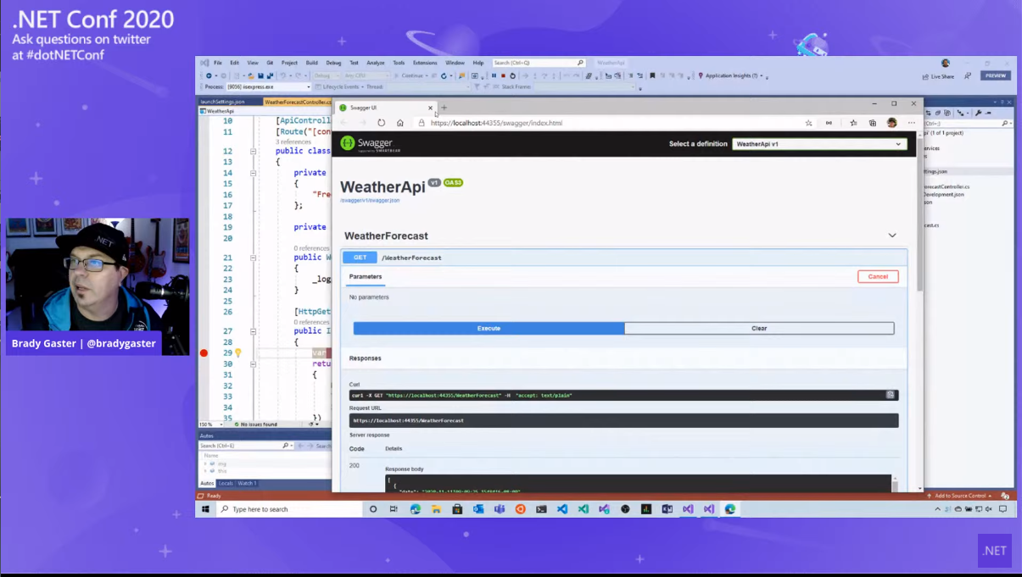This screenshot has height=577, width=1022.
Task: Click the Visual Studio account avatar
Action: [946, 63]
